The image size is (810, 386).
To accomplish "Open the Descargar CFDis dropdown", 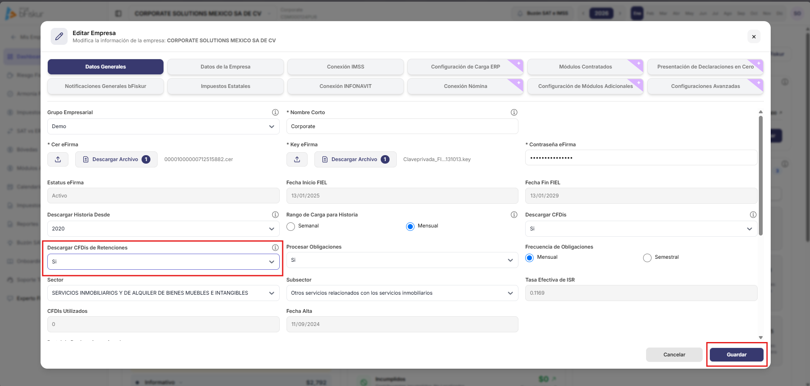I will point(641,229).
